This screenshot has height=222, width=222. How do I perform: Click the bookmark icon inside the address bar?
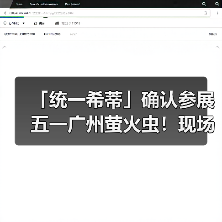tap(206, 13)
